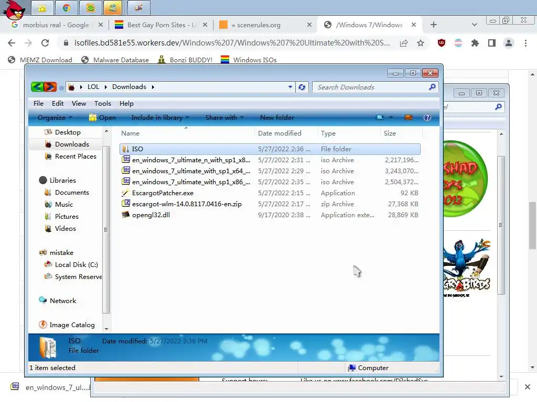Open Malware Database bookmark
Screen dimensions: 537x402
point(115,60)
